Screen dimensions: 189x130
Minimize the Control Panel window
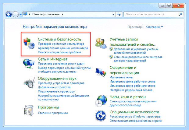tap(162, 5)
